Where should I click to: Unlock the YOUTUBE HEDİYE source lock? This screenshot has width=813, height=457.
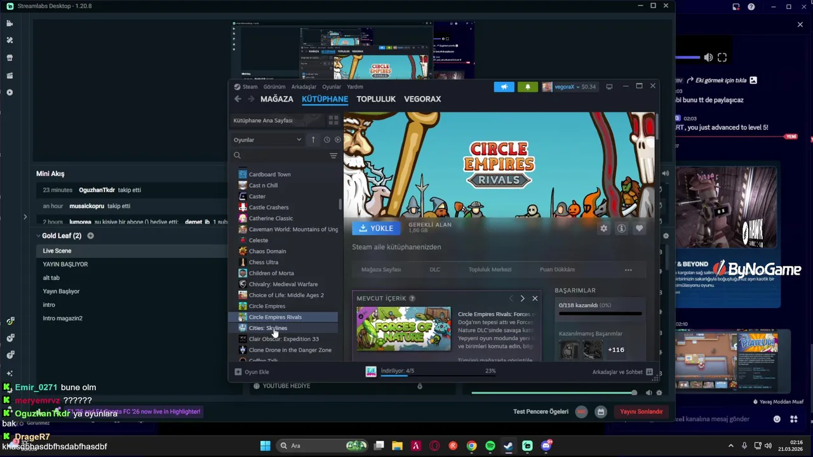pyautogui.click(x=419, y=386)
